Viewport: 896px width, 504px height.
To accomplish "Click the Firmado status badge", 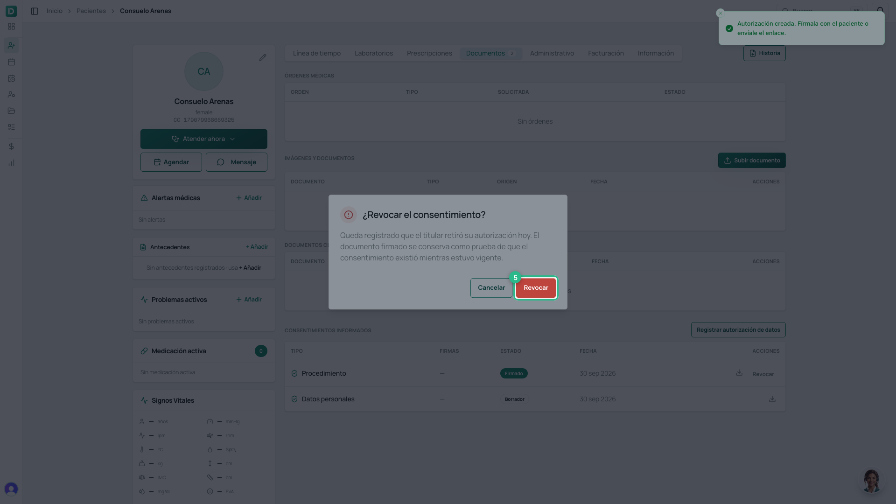I will pos(514,373).
